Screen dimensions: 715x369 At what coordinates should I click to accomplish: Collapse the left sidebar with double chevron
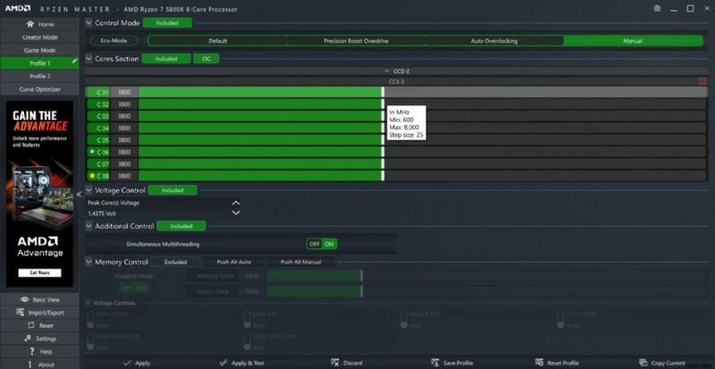pyautogui.click(x=79, y=194)
